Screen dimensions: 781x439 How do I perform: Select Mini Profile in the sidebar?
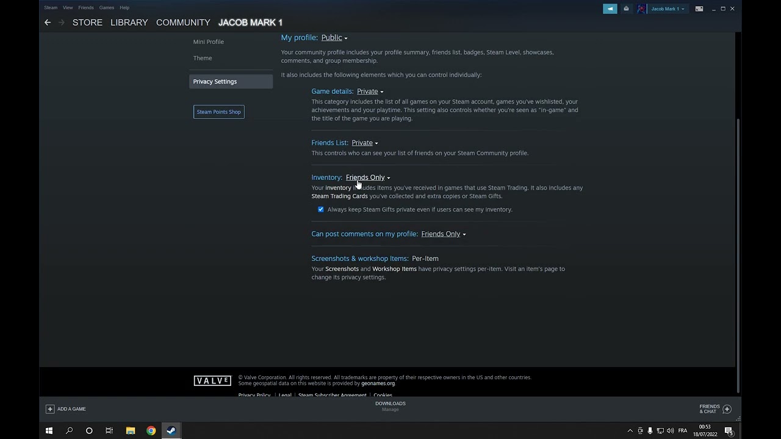209,41
